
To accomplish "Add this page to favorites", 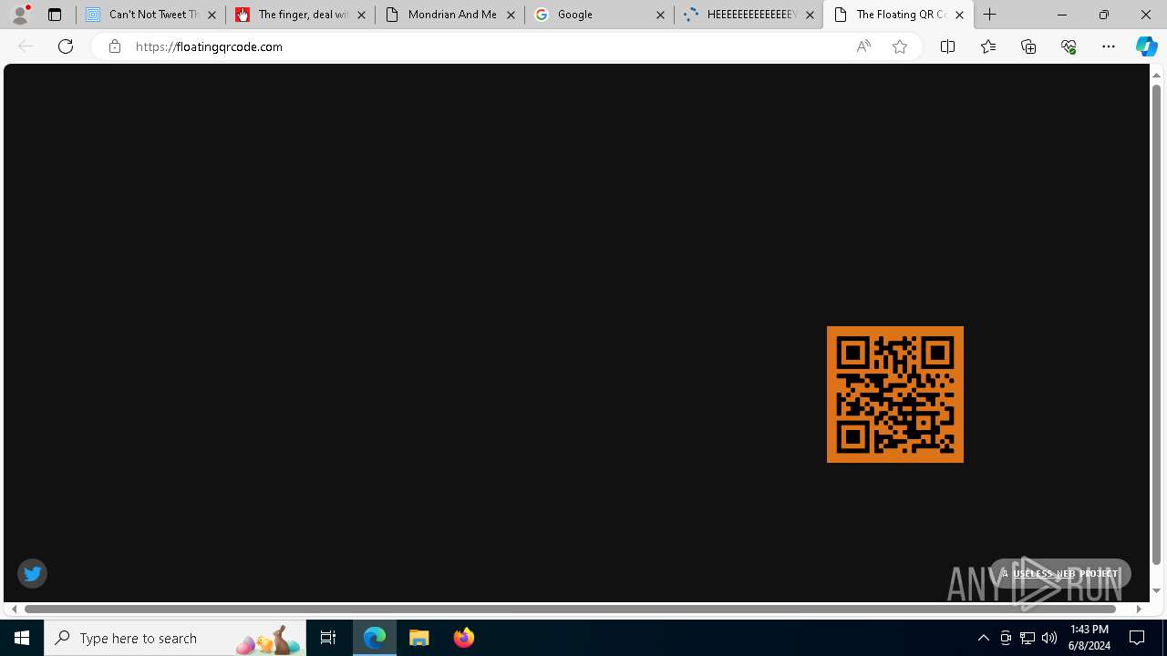I will [x=900, y=46].
